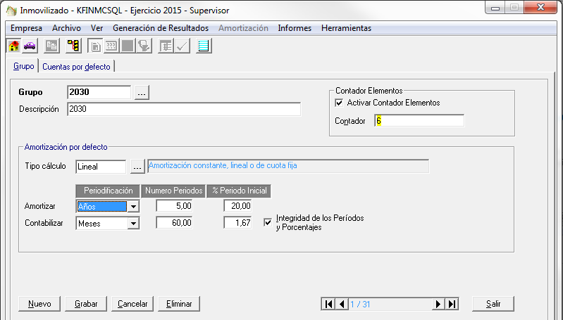
Task: Click the browse button beside Tipo cálculo
Action: coord(137,167)
